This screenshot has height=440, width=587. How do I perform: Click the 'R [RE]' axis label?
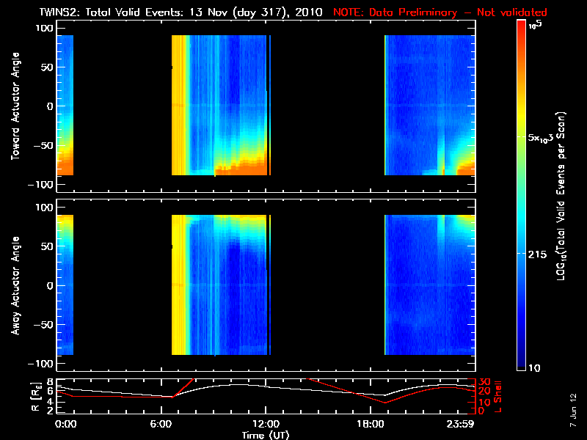point(36,396)
